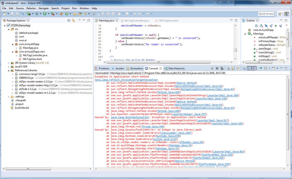Switch to the Problems tab

(102, 68)
